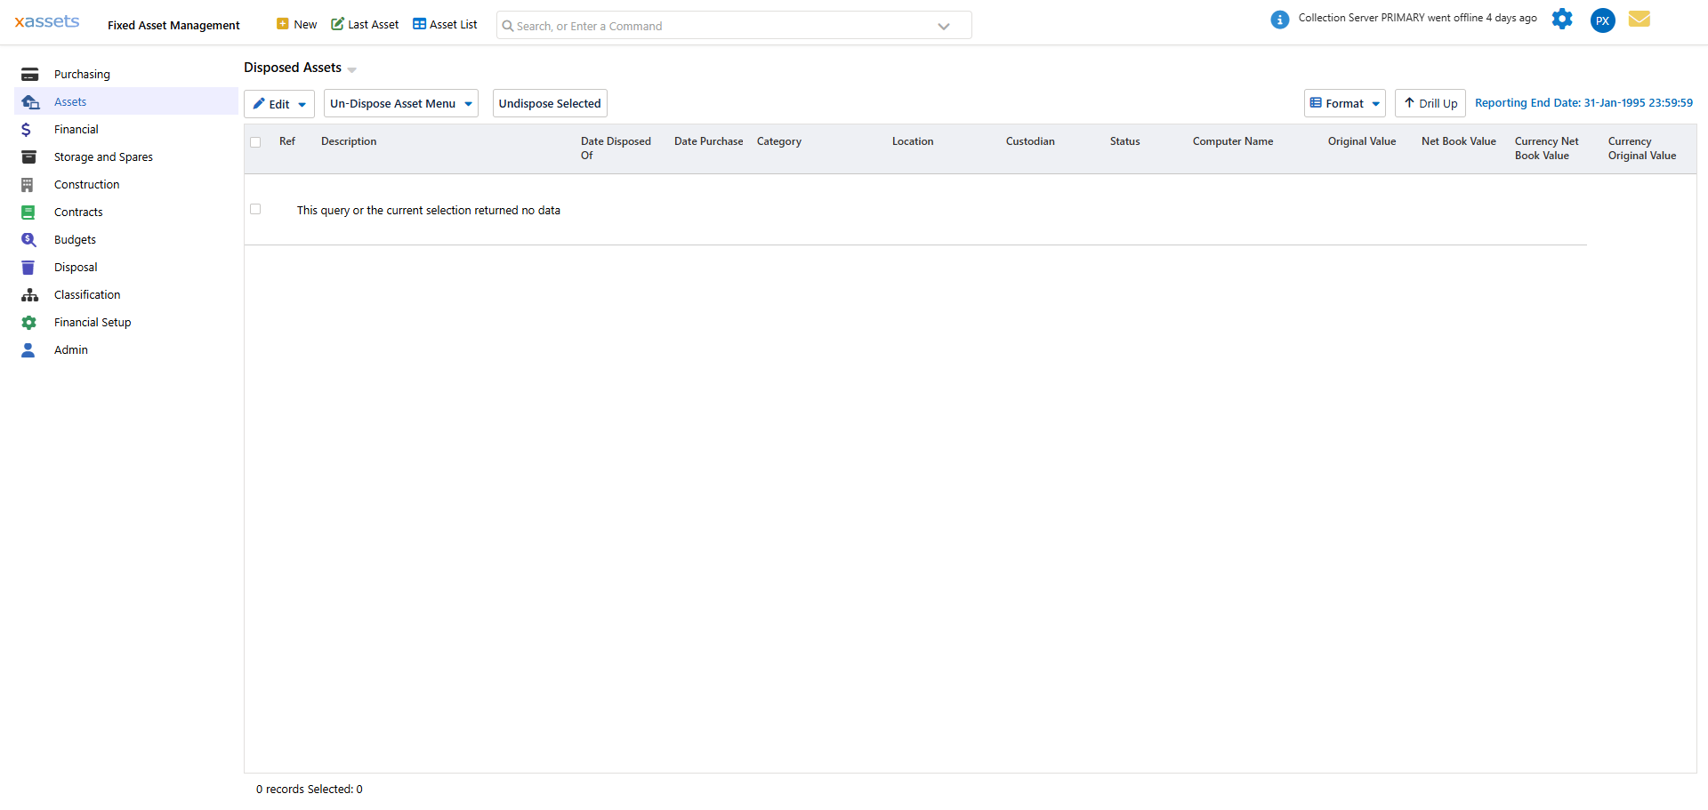The width and height of the screenshot is (1708, 810).
Task: Select the Assets sidebar icon
Action: coord(29,101)
